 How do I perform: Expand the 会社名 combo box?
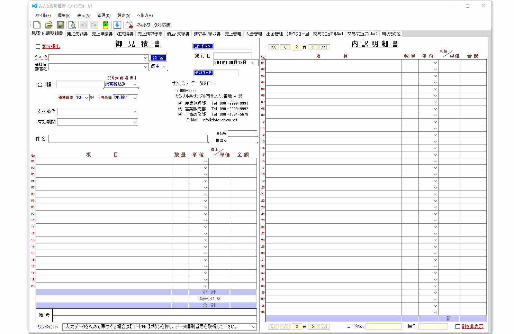pos(146,58)
